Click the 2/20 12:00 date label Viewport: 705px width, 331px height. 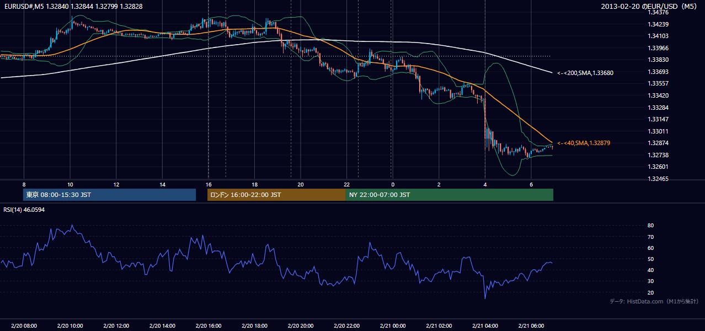[x=116, y=326]
